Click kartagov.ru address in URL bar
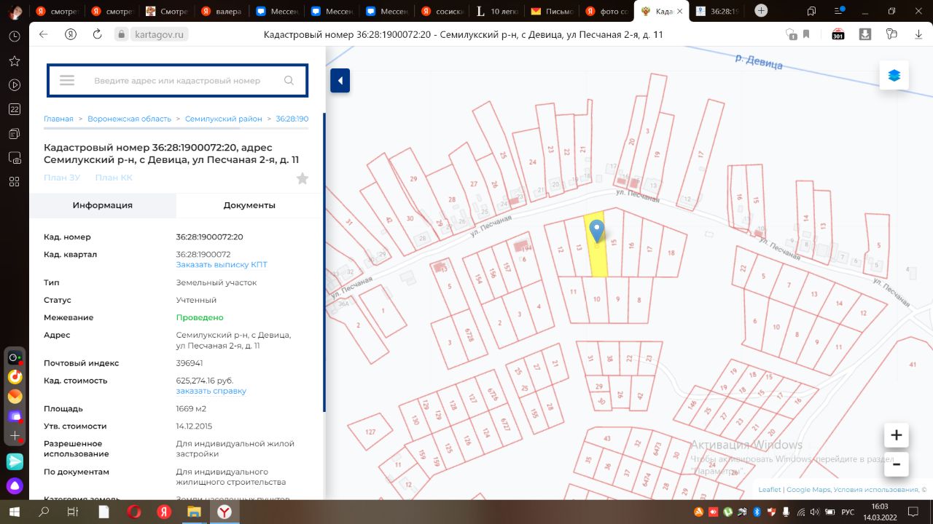 click(157, 34)
